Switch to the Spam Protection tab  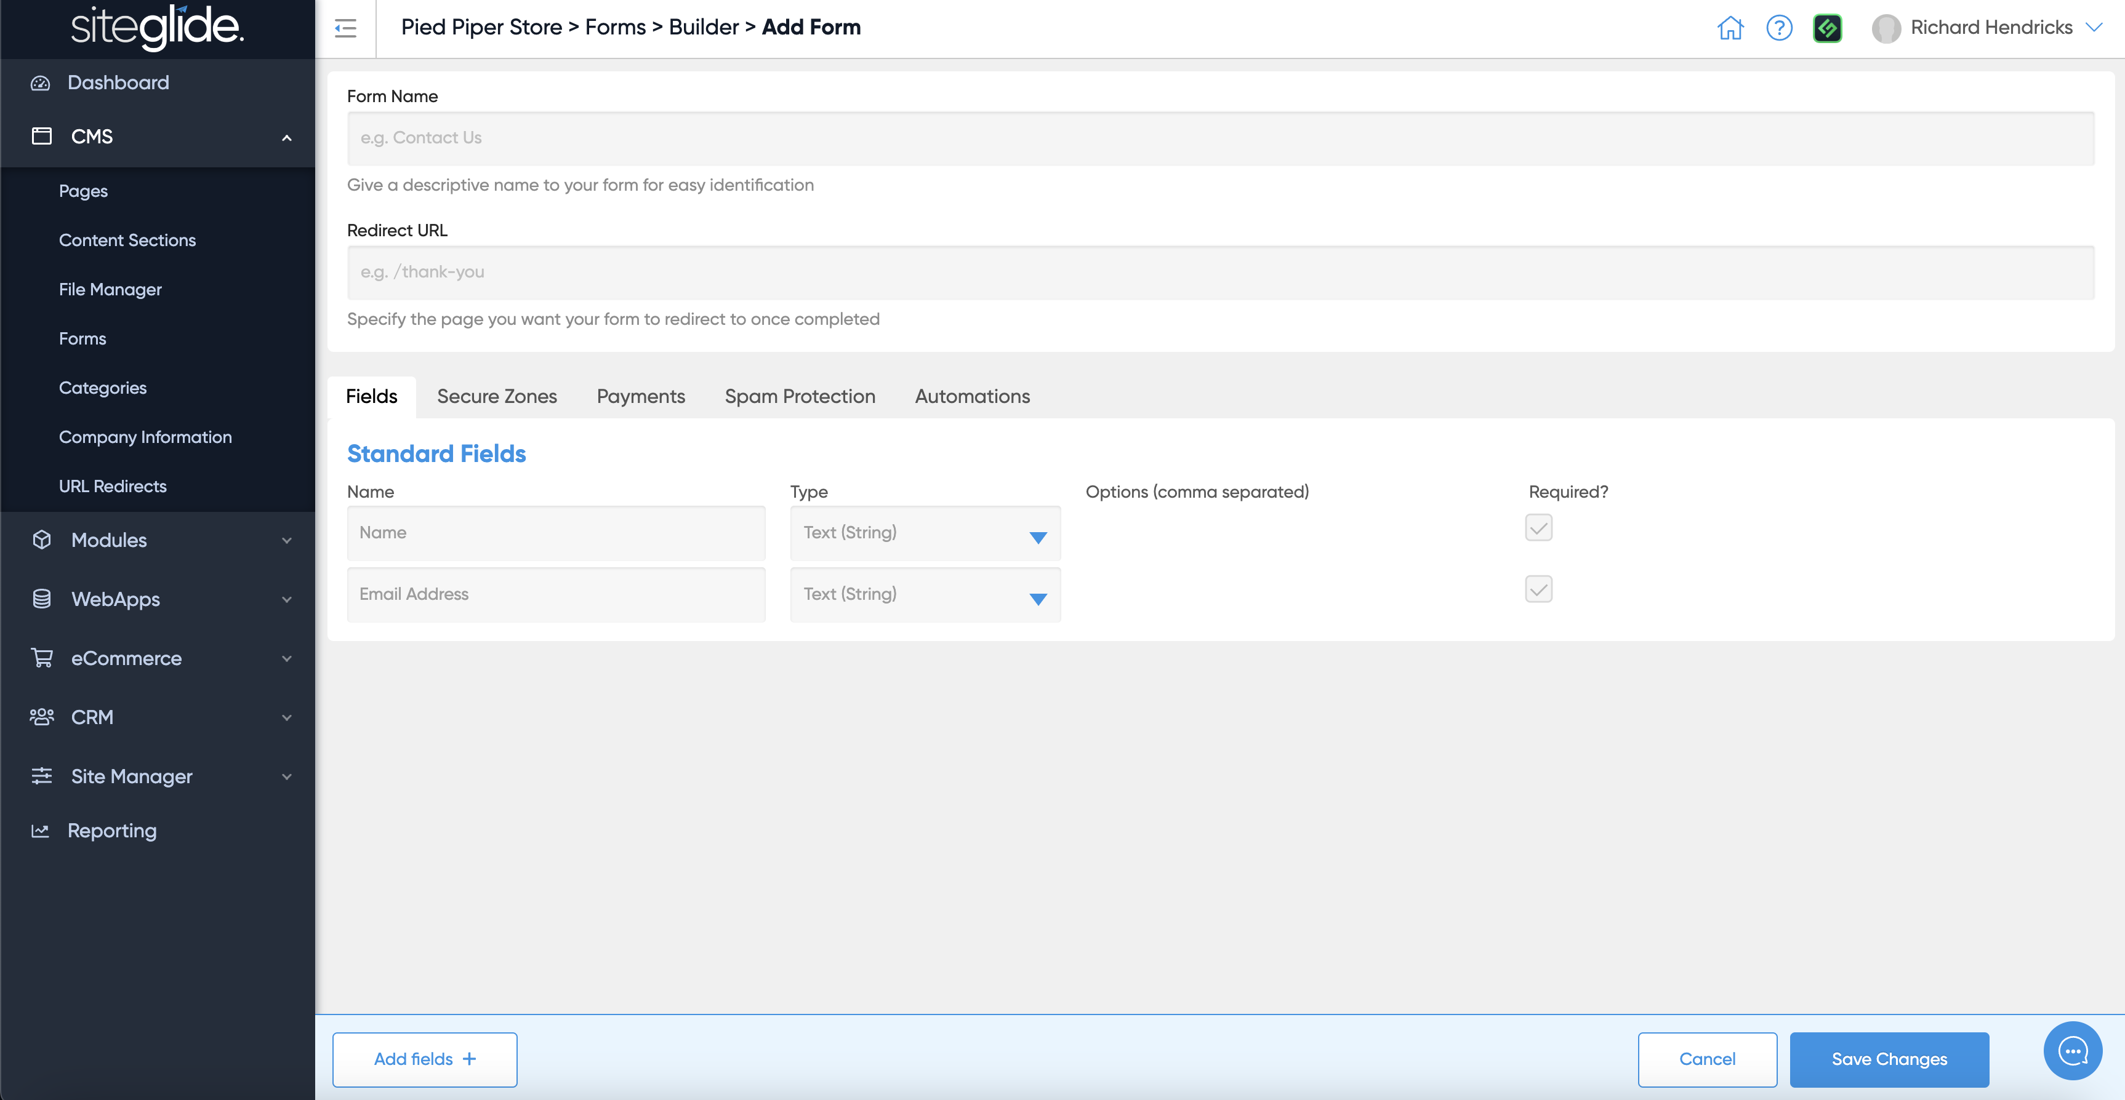[800, 397]
